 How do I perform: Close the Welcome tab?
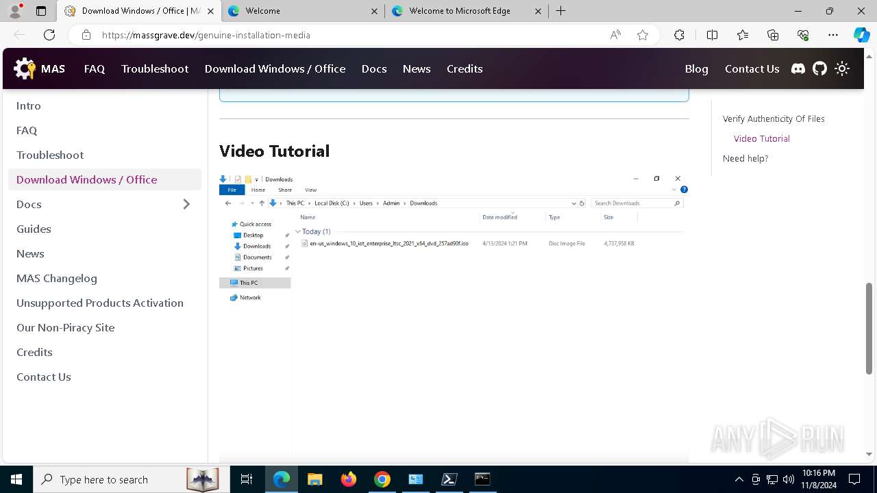coord(374,11)
